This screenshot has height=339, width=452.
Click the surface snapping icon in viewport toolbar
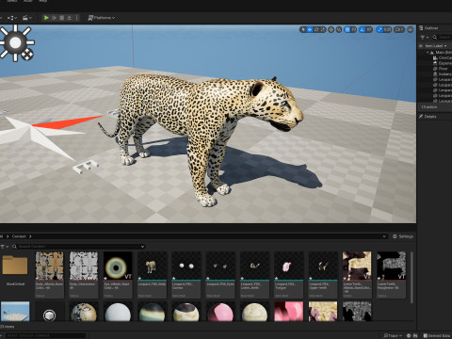[x=339, y=29]
